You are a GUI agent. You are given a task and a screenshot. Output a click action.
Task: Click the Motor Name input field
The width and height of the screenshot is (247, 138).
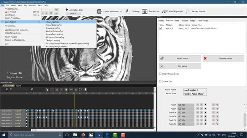(195, 90)
